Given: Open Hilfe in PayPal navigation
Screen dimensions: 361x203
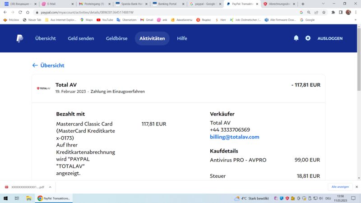Looking at the screenshot, I should (182, 38).
